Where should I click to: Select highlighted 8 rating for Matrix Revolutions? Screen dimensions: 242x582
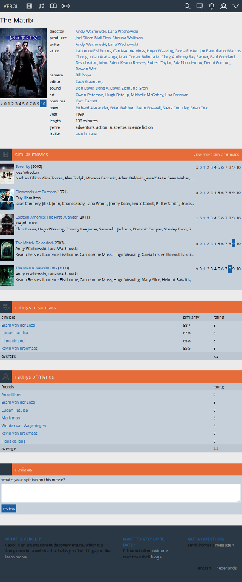pyautogui.click(x=230, y=269)
